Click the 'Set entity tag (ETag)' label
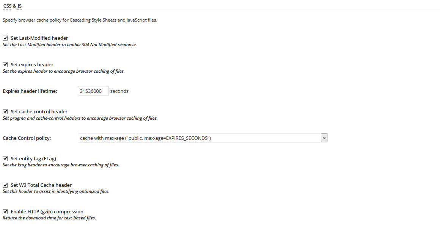Image resolution: width=440 pixels, height=227 pixels. pyautogui.click(x=33, y=159)
